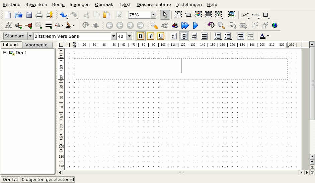Click the globe icon in the toolbar

pyautogui.click(x=275, y=25)
